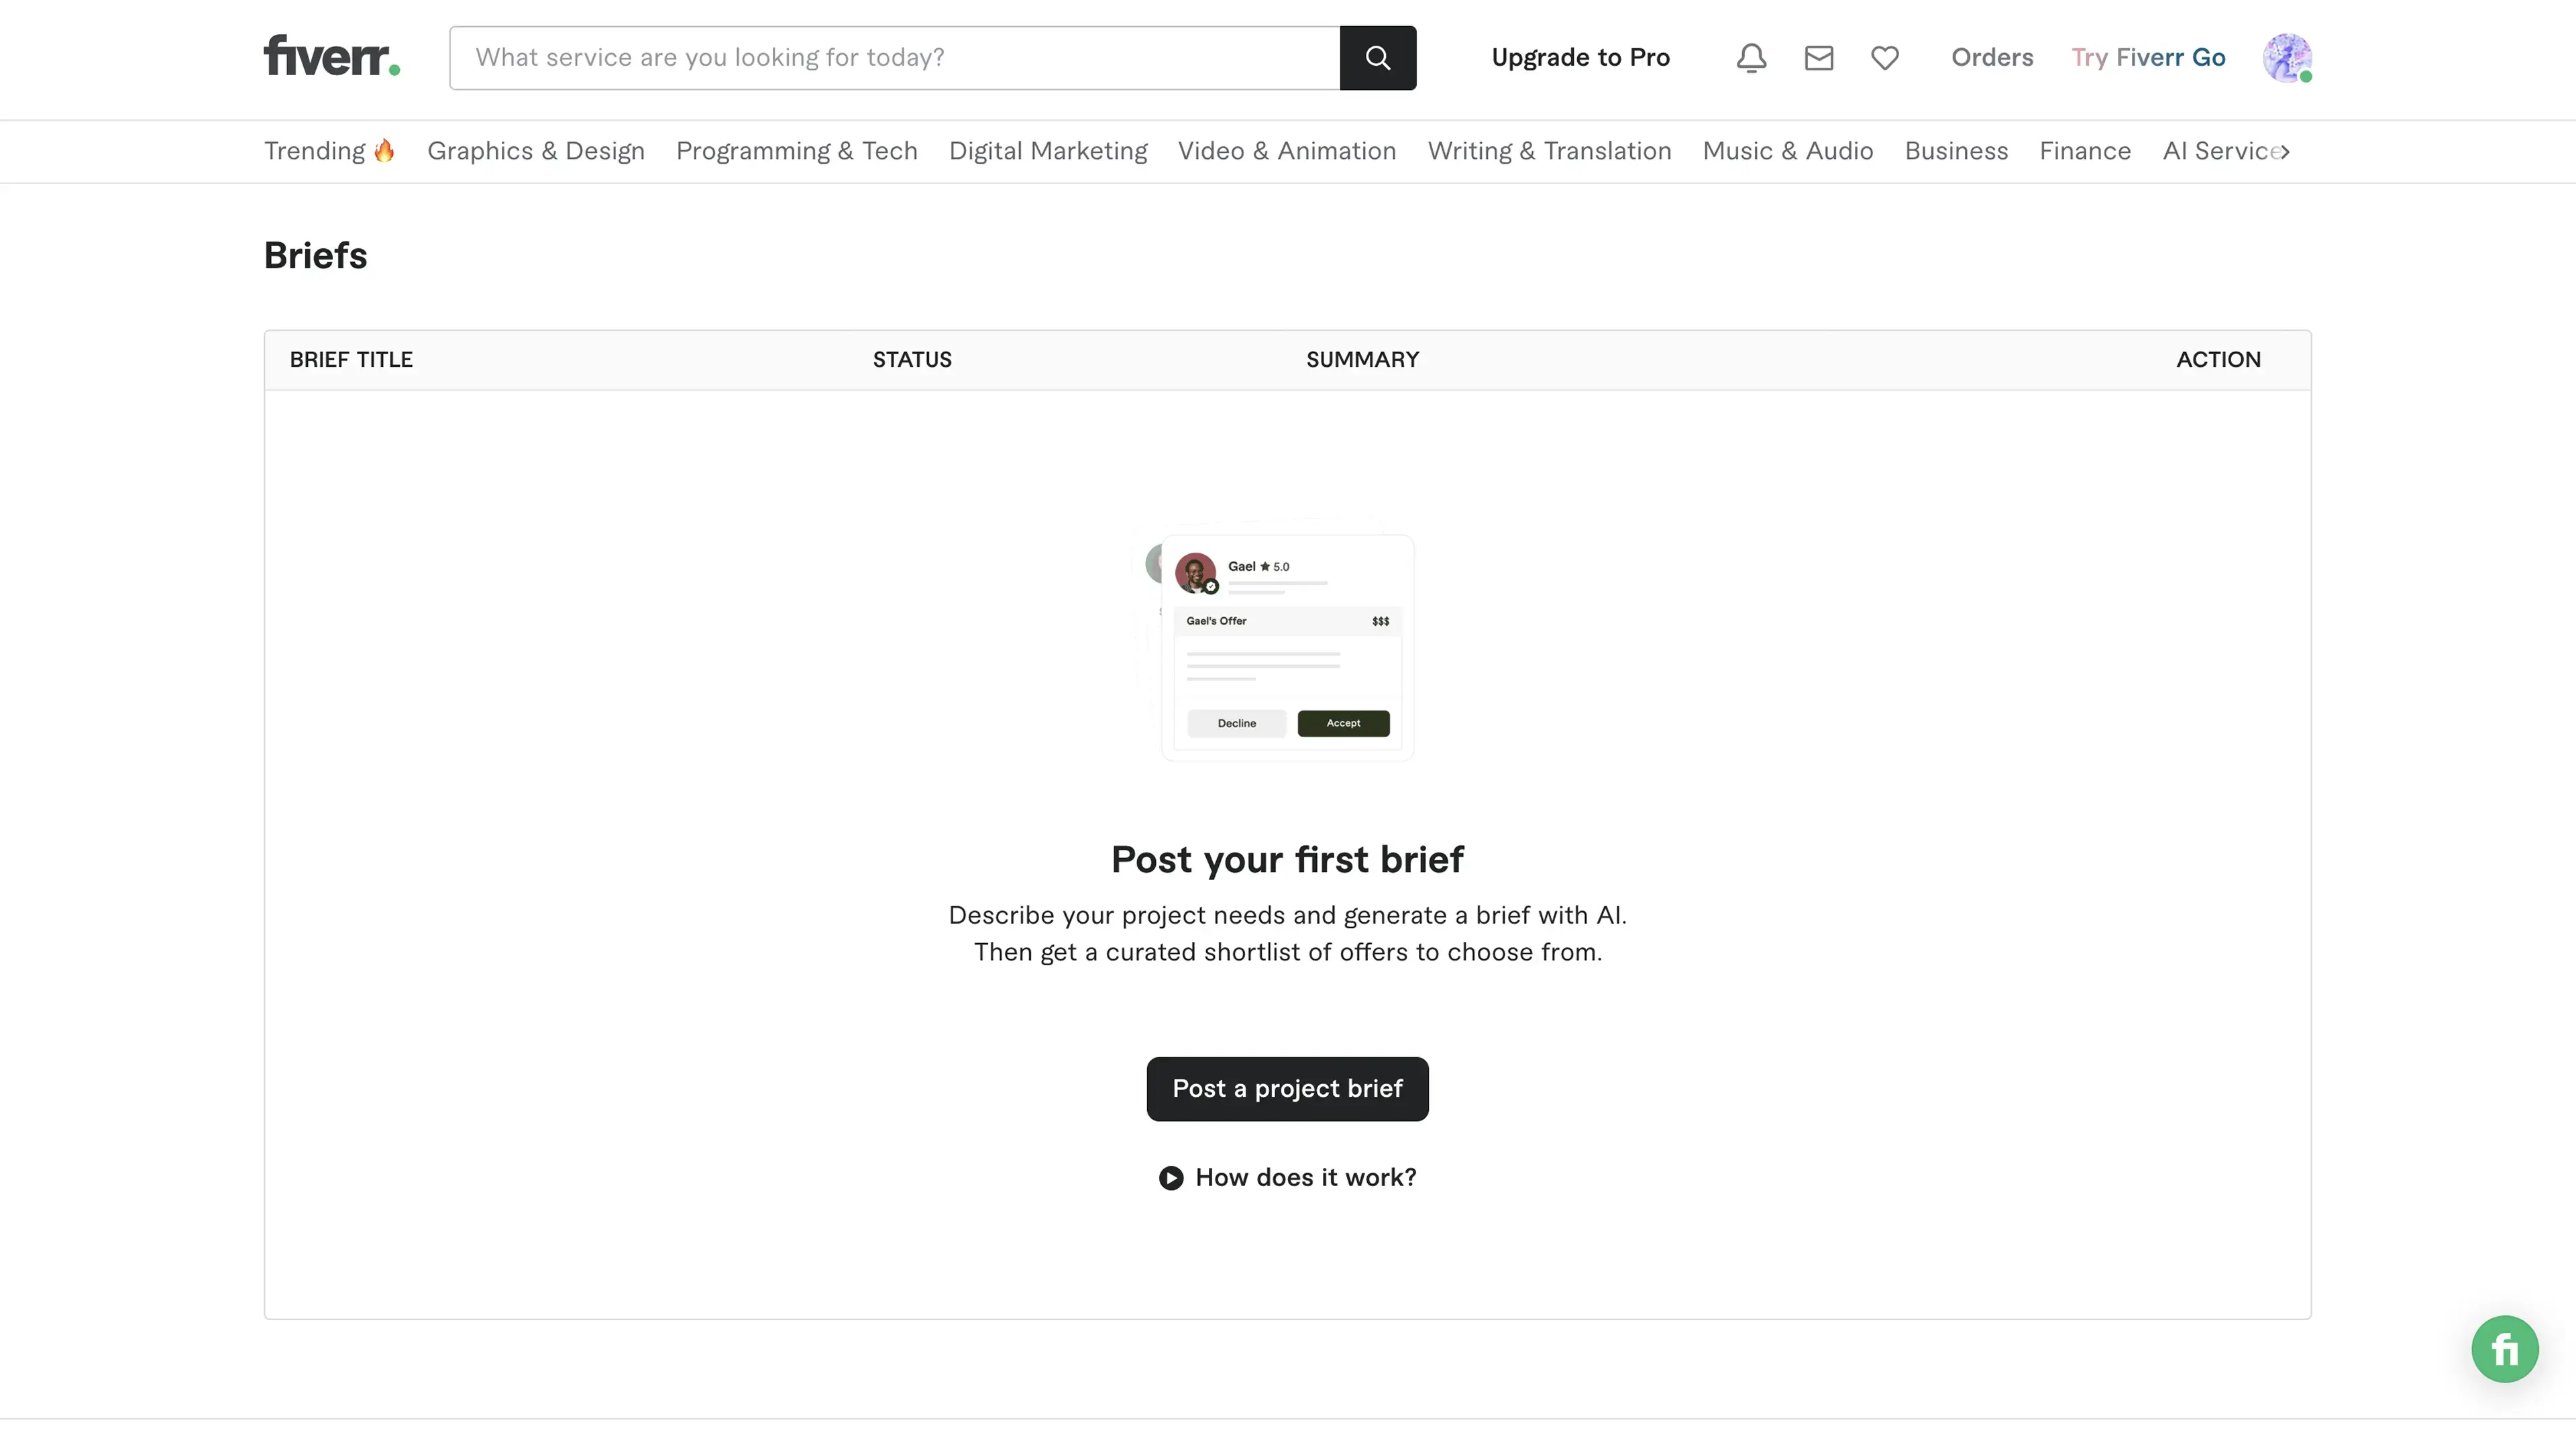Screen dimensions: 2576x1449
Task: Click the Upgrade to Pro link
Action: point(1580,58)
